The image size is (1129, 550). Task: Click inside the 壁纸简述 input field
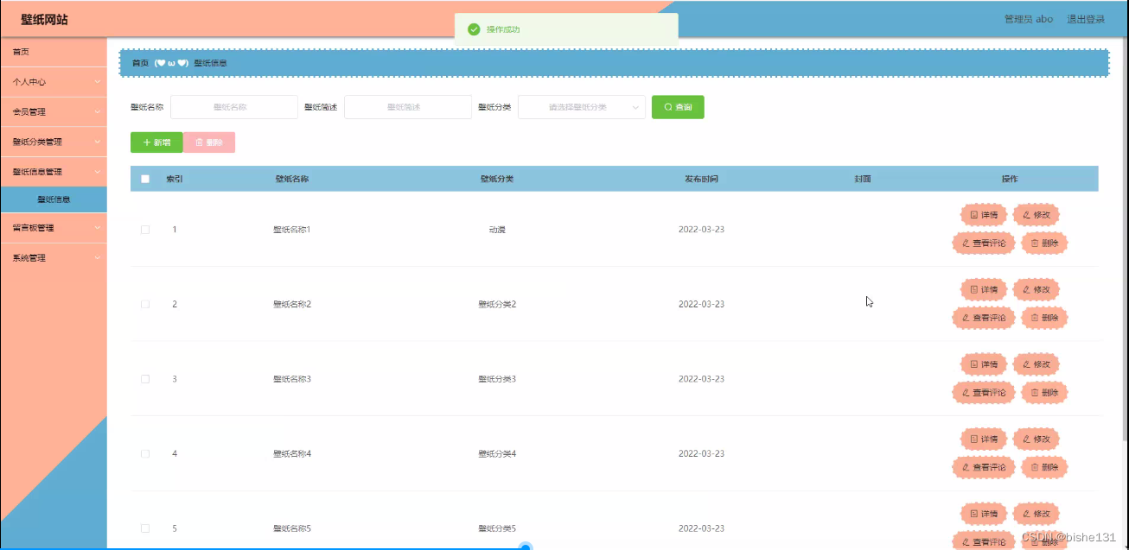click(x=407, y=107)
